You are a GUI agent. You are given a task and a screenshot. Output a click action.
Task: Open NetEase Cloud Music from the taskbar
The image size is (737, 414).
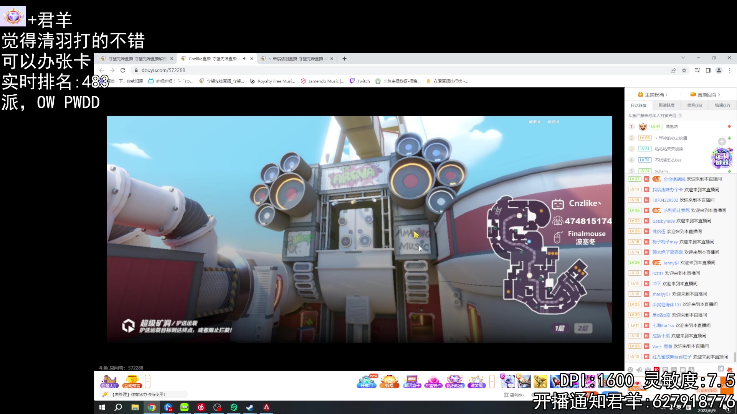pos(201,407)
